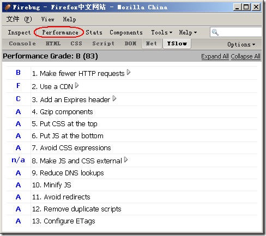The width and height of the screenshot is (266, 236).
Task: Select the Script tab
Action: [x=104, y=44]
